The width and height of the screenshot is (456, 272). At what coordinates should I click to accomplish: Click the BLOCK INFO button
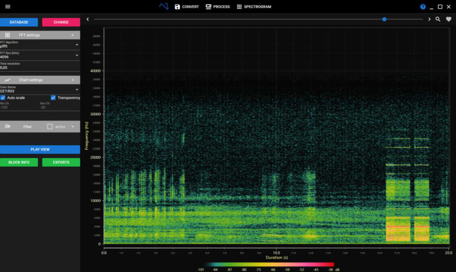click(19, 162)
